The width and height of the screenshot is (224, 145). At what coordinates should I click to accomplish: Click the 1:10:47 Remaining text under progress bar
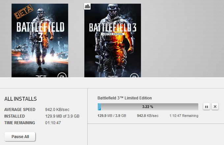coord(184,116)
